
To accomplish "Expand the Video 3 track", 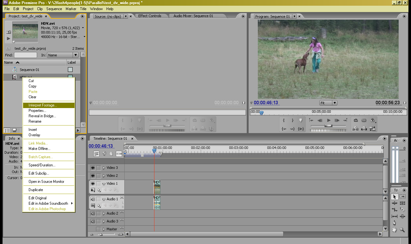I will (104, 168).
